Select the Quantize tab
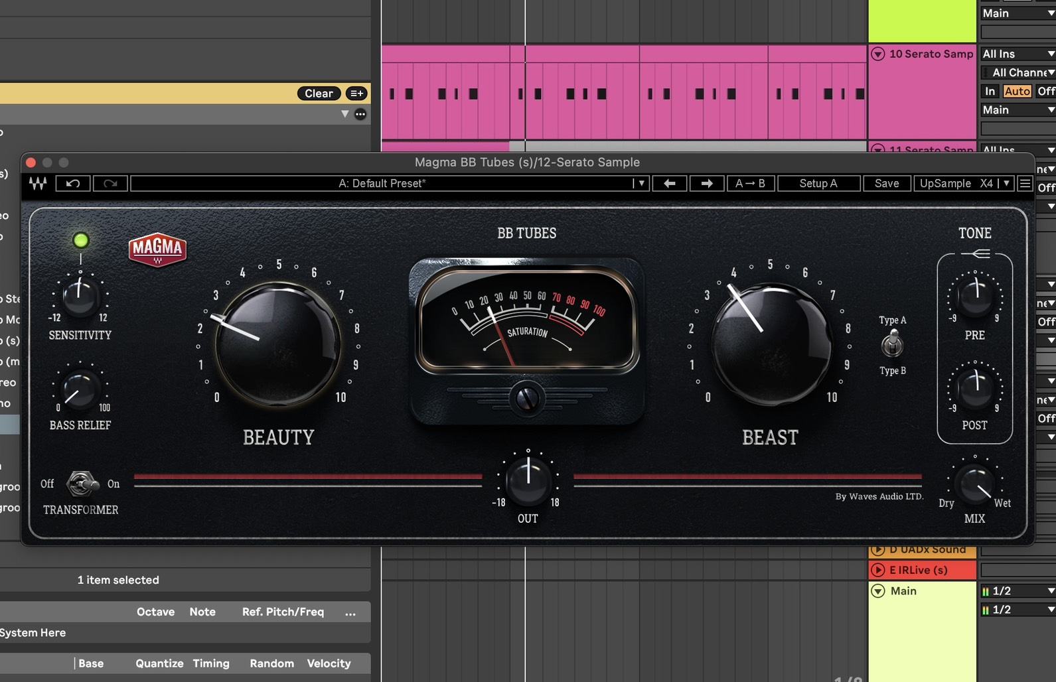 tap(159, 663)
